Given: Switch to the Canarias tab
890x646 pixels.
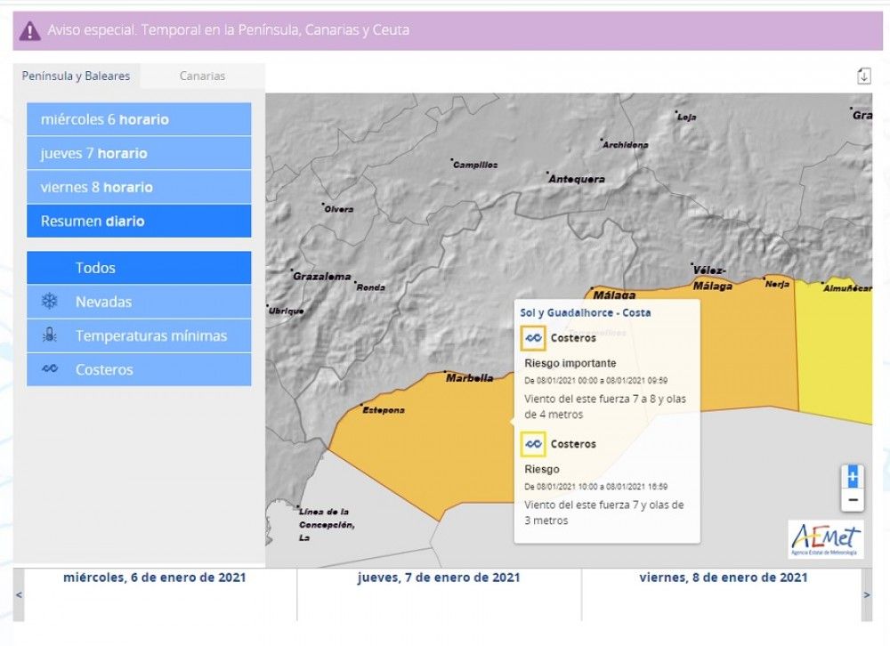Looking at the screenshot, I should (202, 76).
